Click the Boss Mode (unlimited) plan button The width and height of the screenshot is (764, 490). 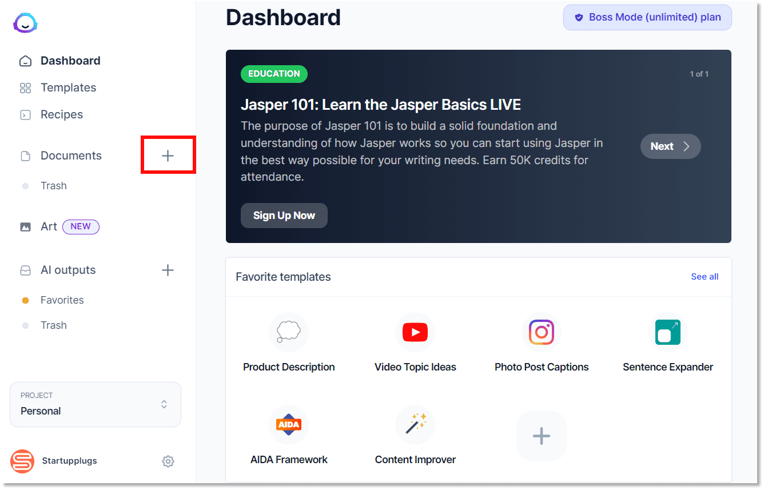click(x=647, y=17)
